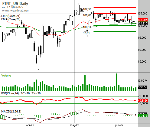Select the Volume pane label
The height and width of the screenshot is (127, 150).
[x=6, y=76]
